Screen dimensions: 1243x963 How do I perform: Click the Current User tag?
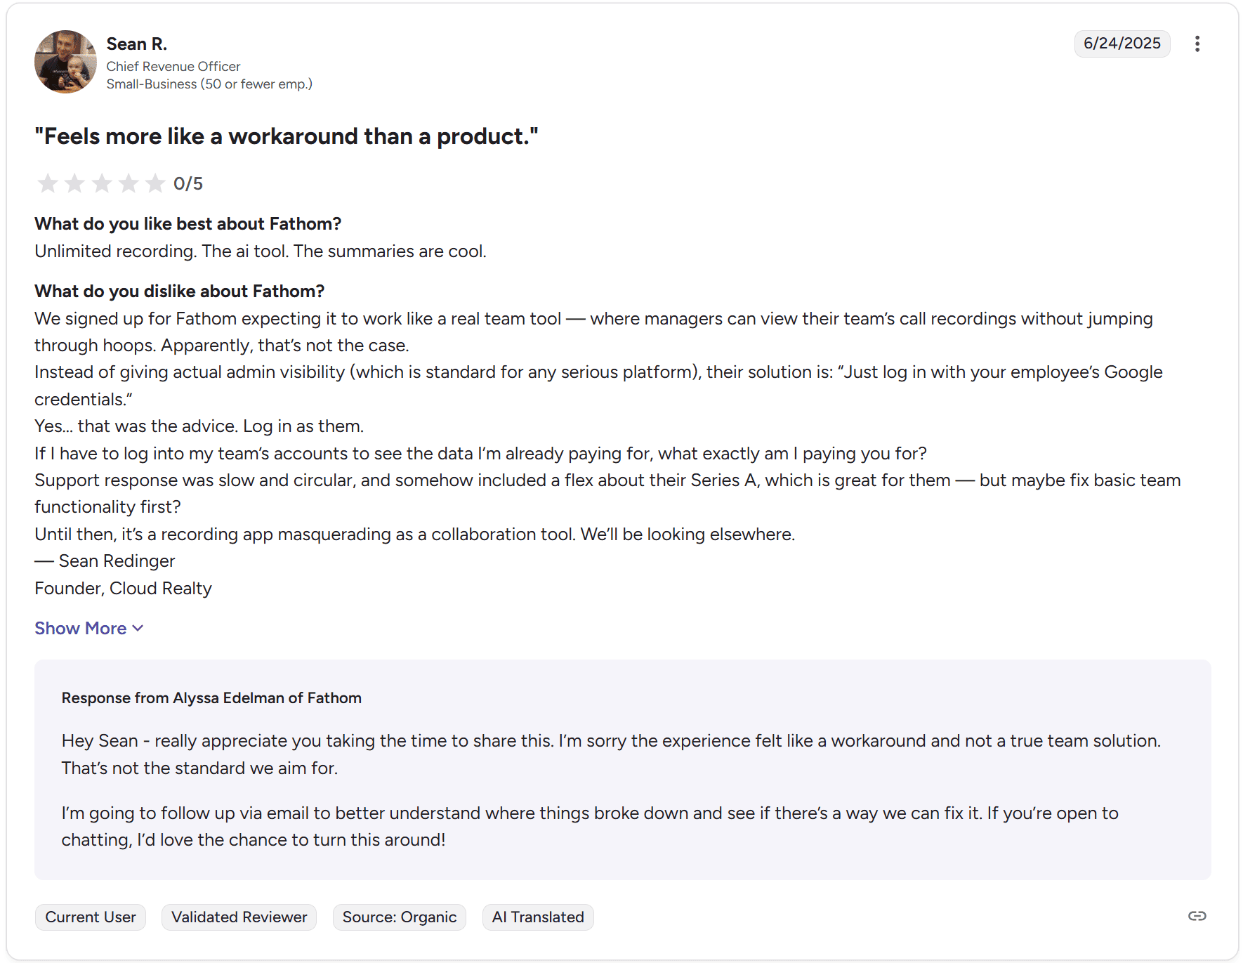(x=91, y=917)
